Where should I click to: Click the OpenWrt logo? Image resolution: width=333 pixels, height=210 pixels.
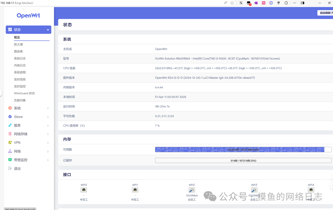click(x=28, y=16)
